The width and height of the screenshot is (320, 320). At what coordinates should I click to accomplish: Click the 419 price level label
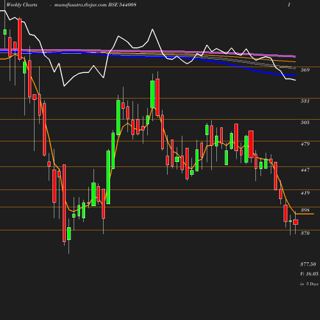pyautogui.click(x=305, y=193)
